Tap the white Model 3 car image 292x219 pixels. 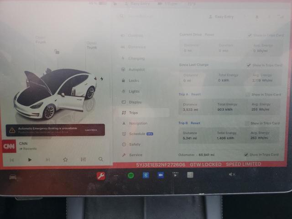point(55,94)
